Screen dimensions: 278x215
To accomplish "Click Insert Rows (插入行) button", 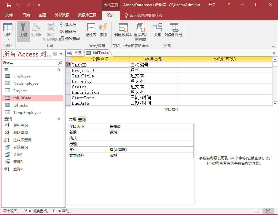I will 68,25.
